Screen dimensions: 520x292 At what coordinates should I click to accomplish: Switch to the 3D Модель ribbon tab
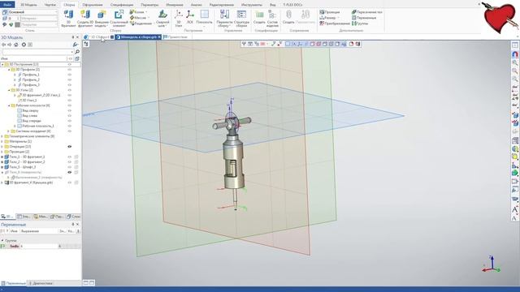tap(28, 5)
